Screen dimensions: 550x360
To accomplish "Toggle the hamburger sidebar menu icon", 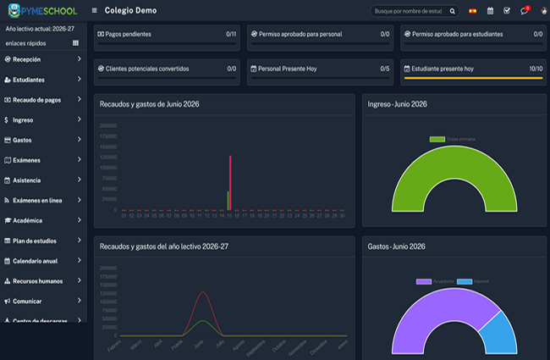I will tap(95, 10).
